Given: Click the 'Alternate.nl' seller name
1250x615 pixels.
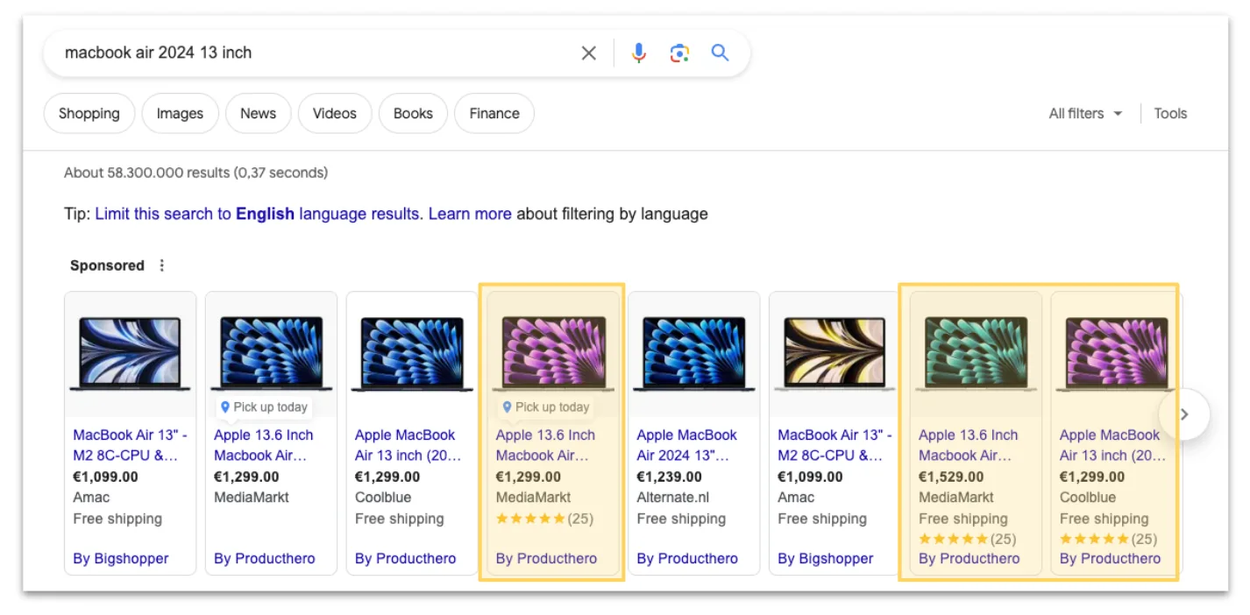Looking at the screenshot, I should coord(673,498).
